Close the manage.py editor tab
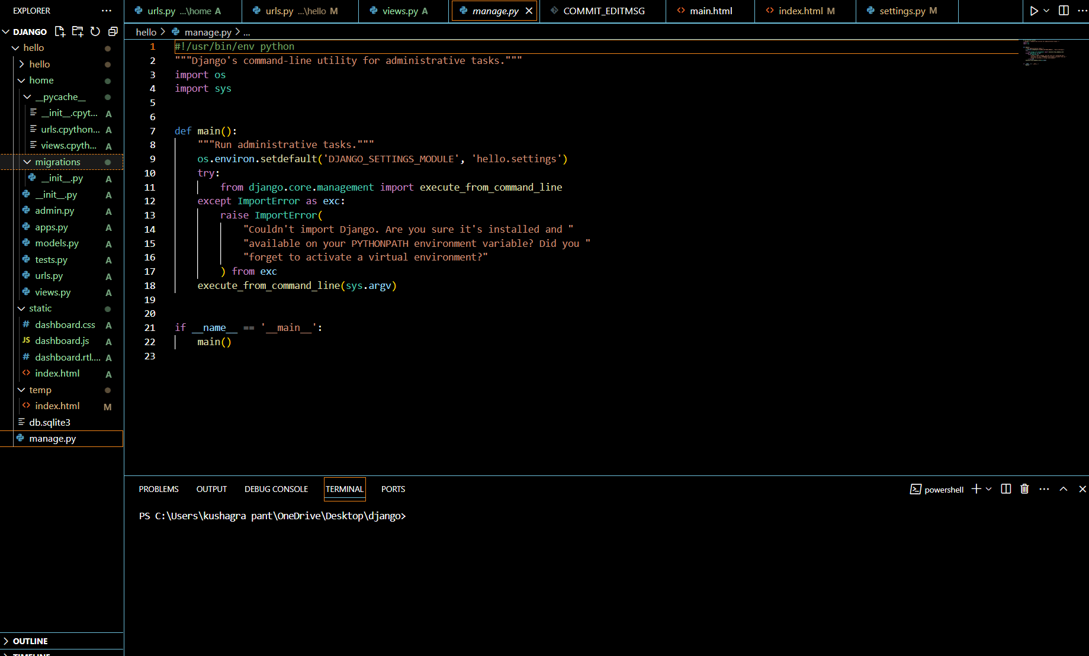Viewport: 1089px width, 656px height. tap(529, 11)
